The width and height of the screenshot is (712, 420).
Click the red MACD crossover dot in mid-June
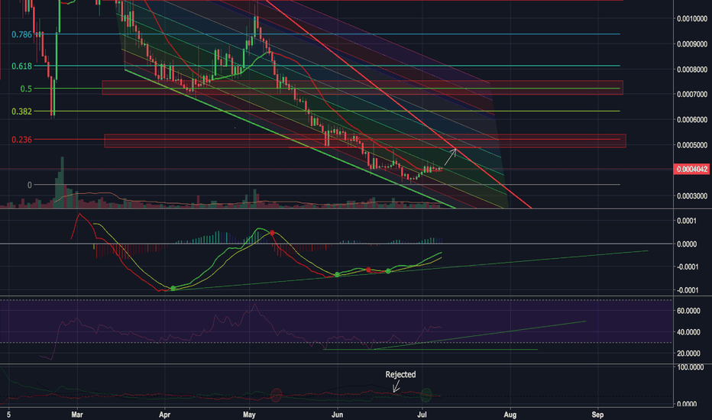pos(368,270)
